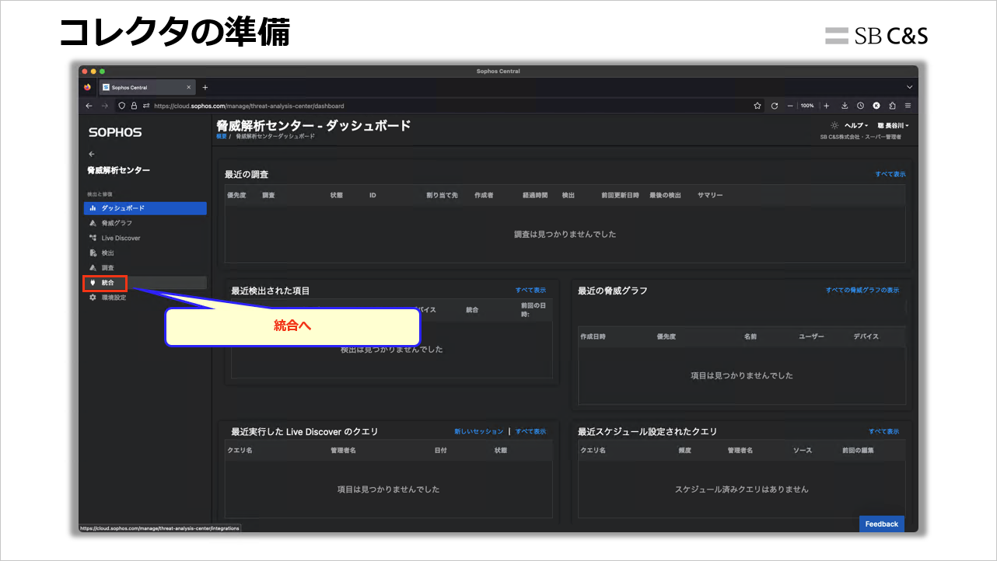Click the 前回の編集 column header
Screen dimensions: 997x561
pos(858,450)
